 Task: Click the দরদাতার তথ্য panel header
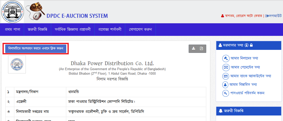point(249,45)
